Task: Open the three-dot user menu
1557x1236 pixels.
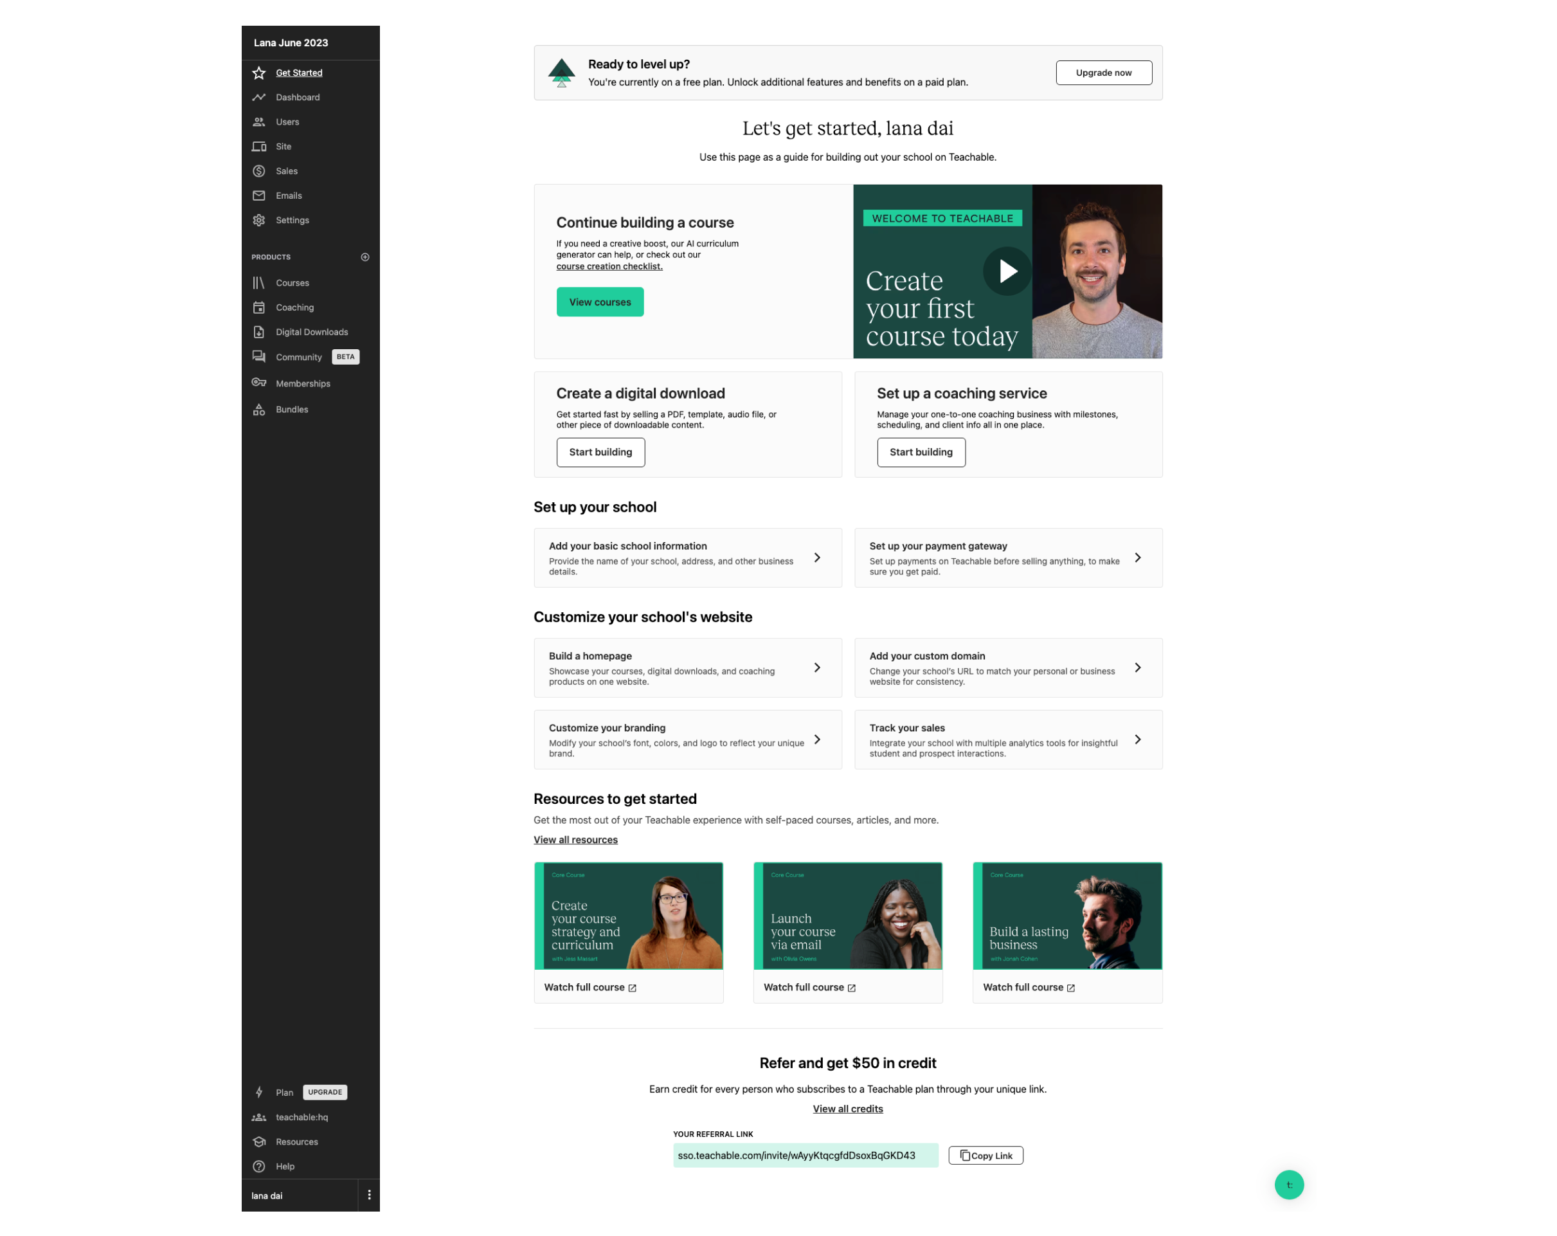Action: [x=369, y=1195]
